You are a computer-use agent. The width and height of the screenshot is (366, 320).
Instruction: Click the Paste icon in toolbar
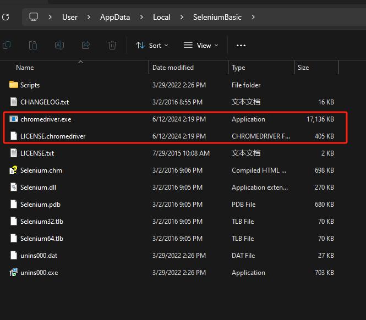33,45
